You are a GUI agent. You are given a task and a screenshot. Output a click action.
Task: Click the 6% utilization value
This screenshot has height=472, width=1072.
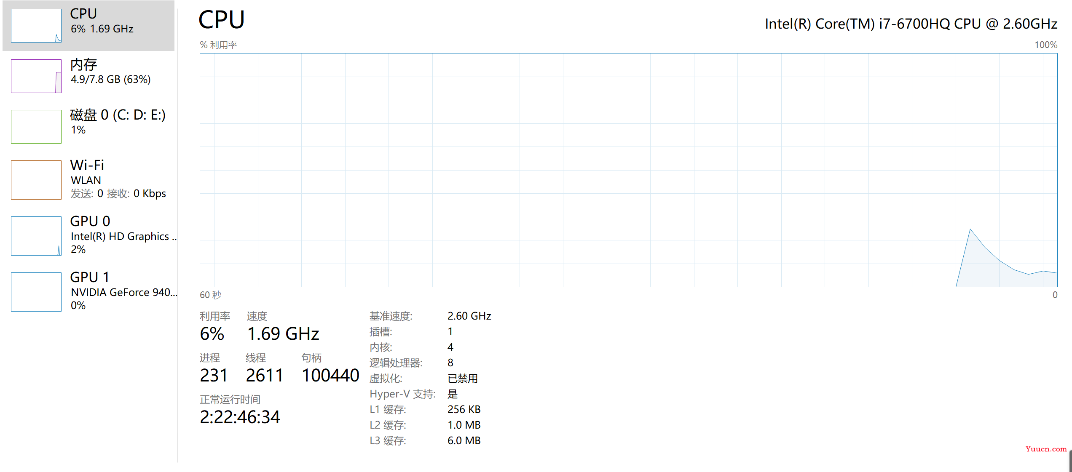[x=212, y=334]
